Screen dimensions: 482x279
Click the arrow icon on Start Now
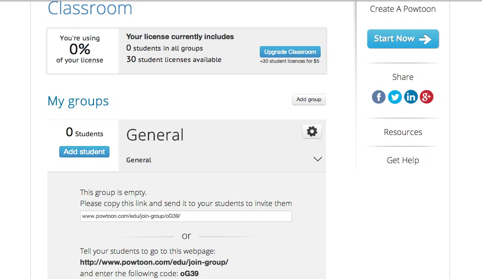pos(425,39)
